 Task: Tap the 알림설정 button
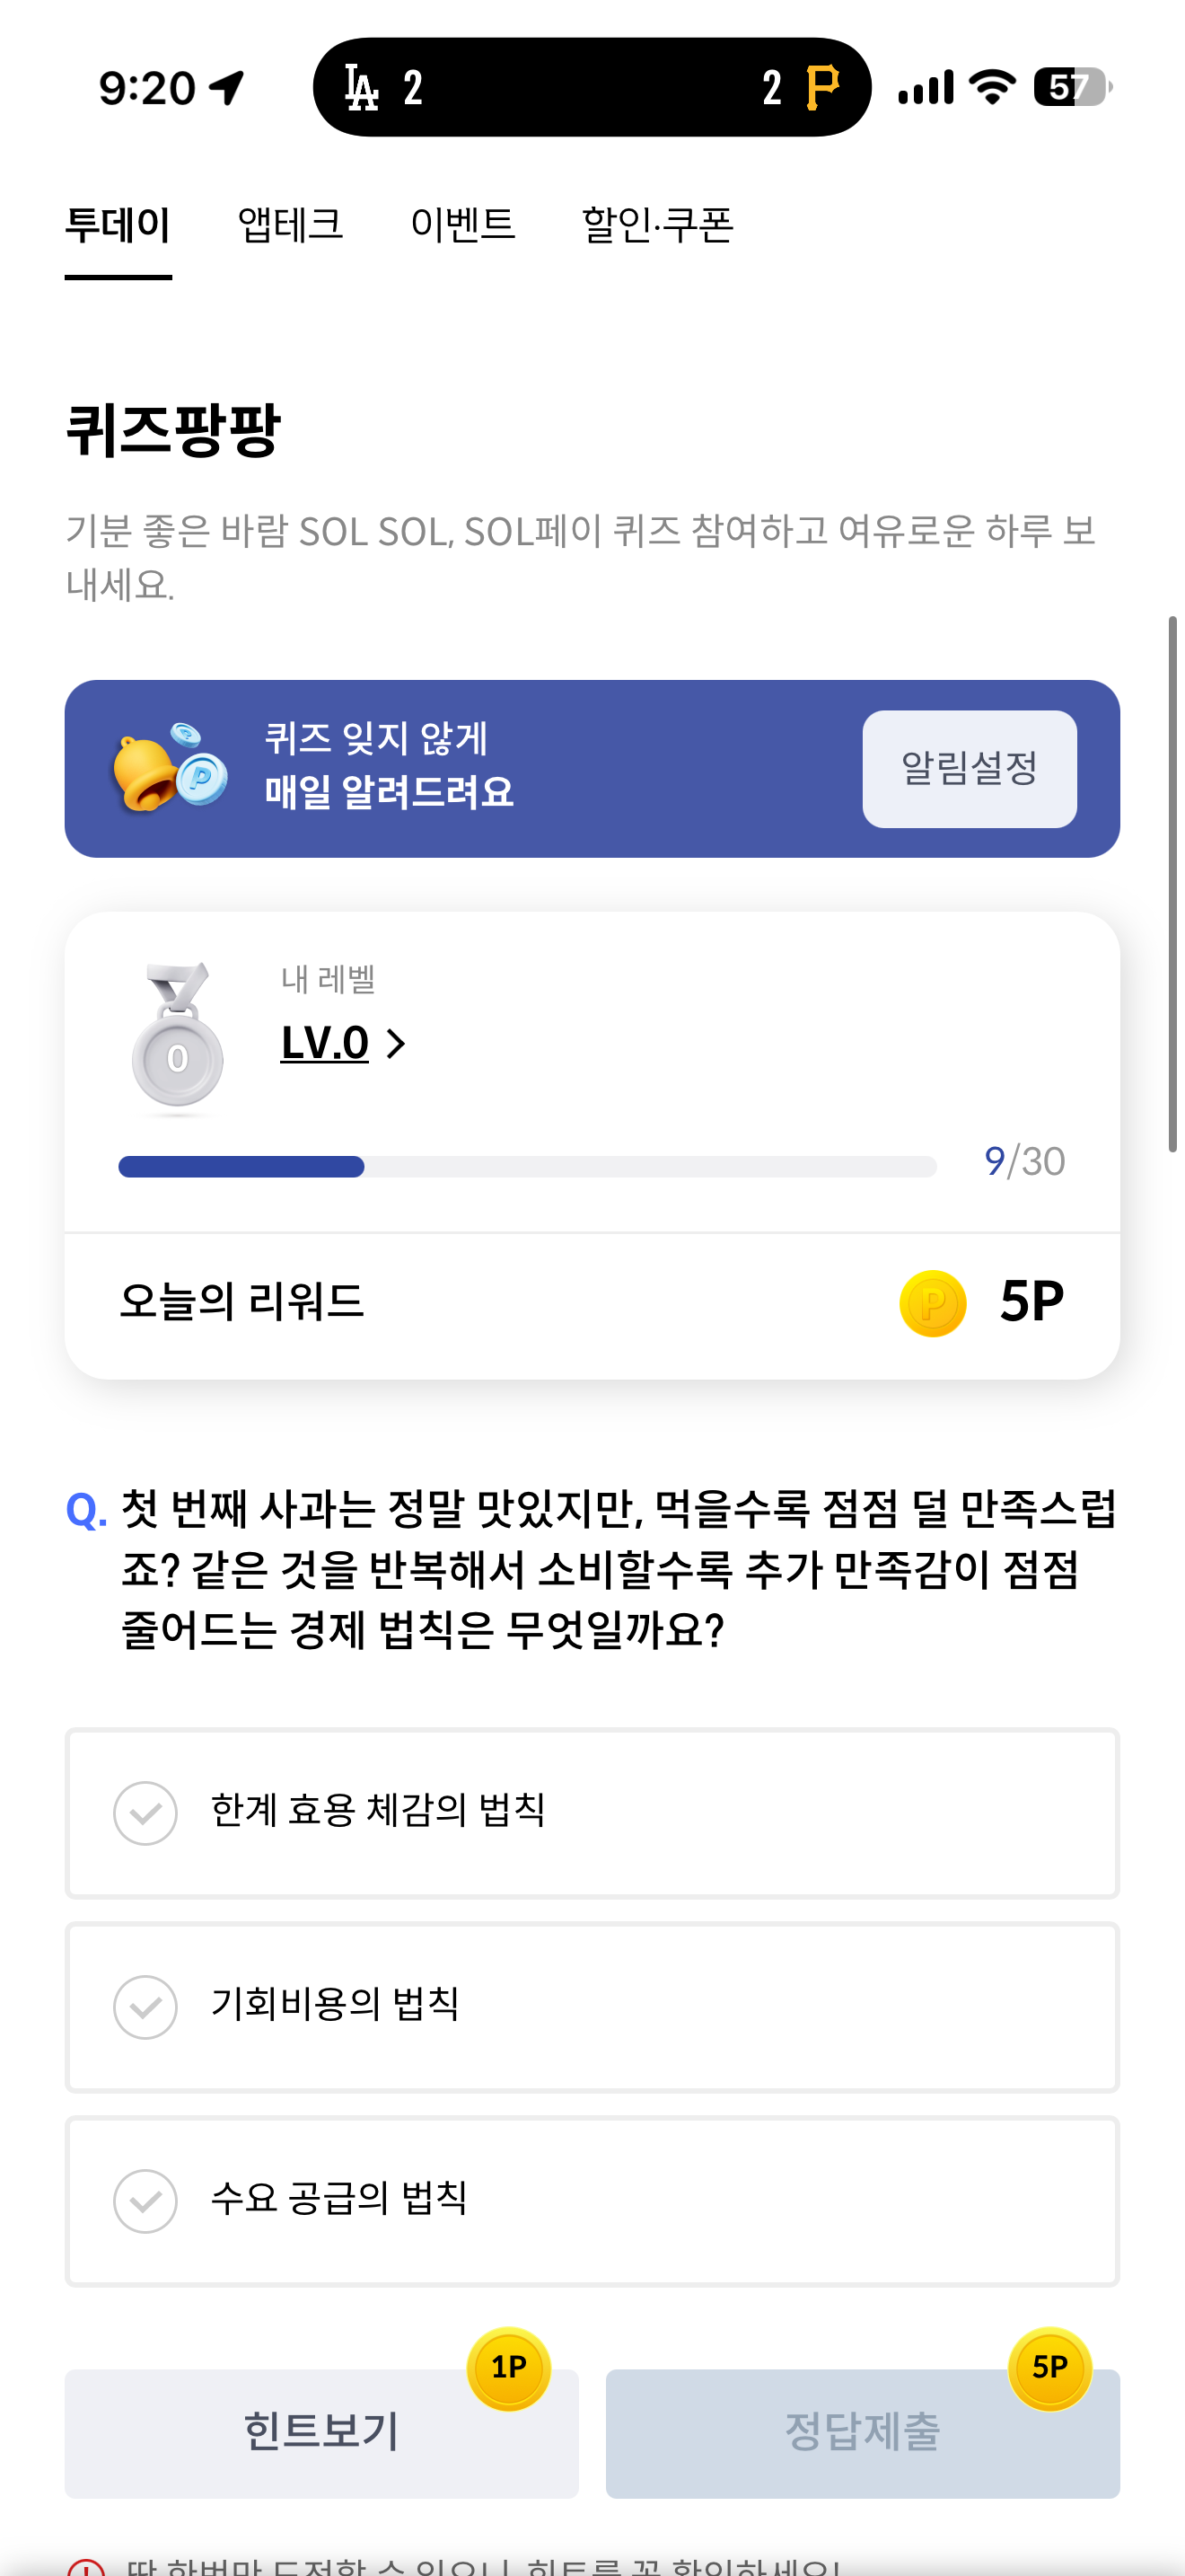(970, 768)
